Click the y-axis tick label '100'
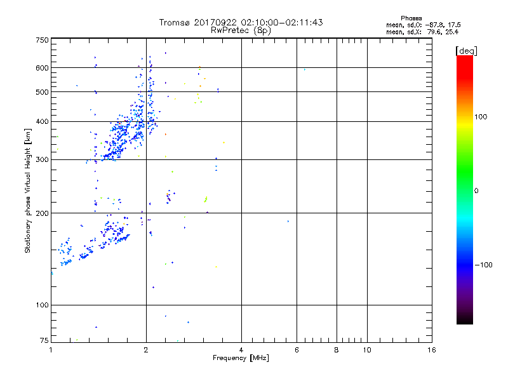Viewport: 508px width, 381px height. [x=42, y=305]
